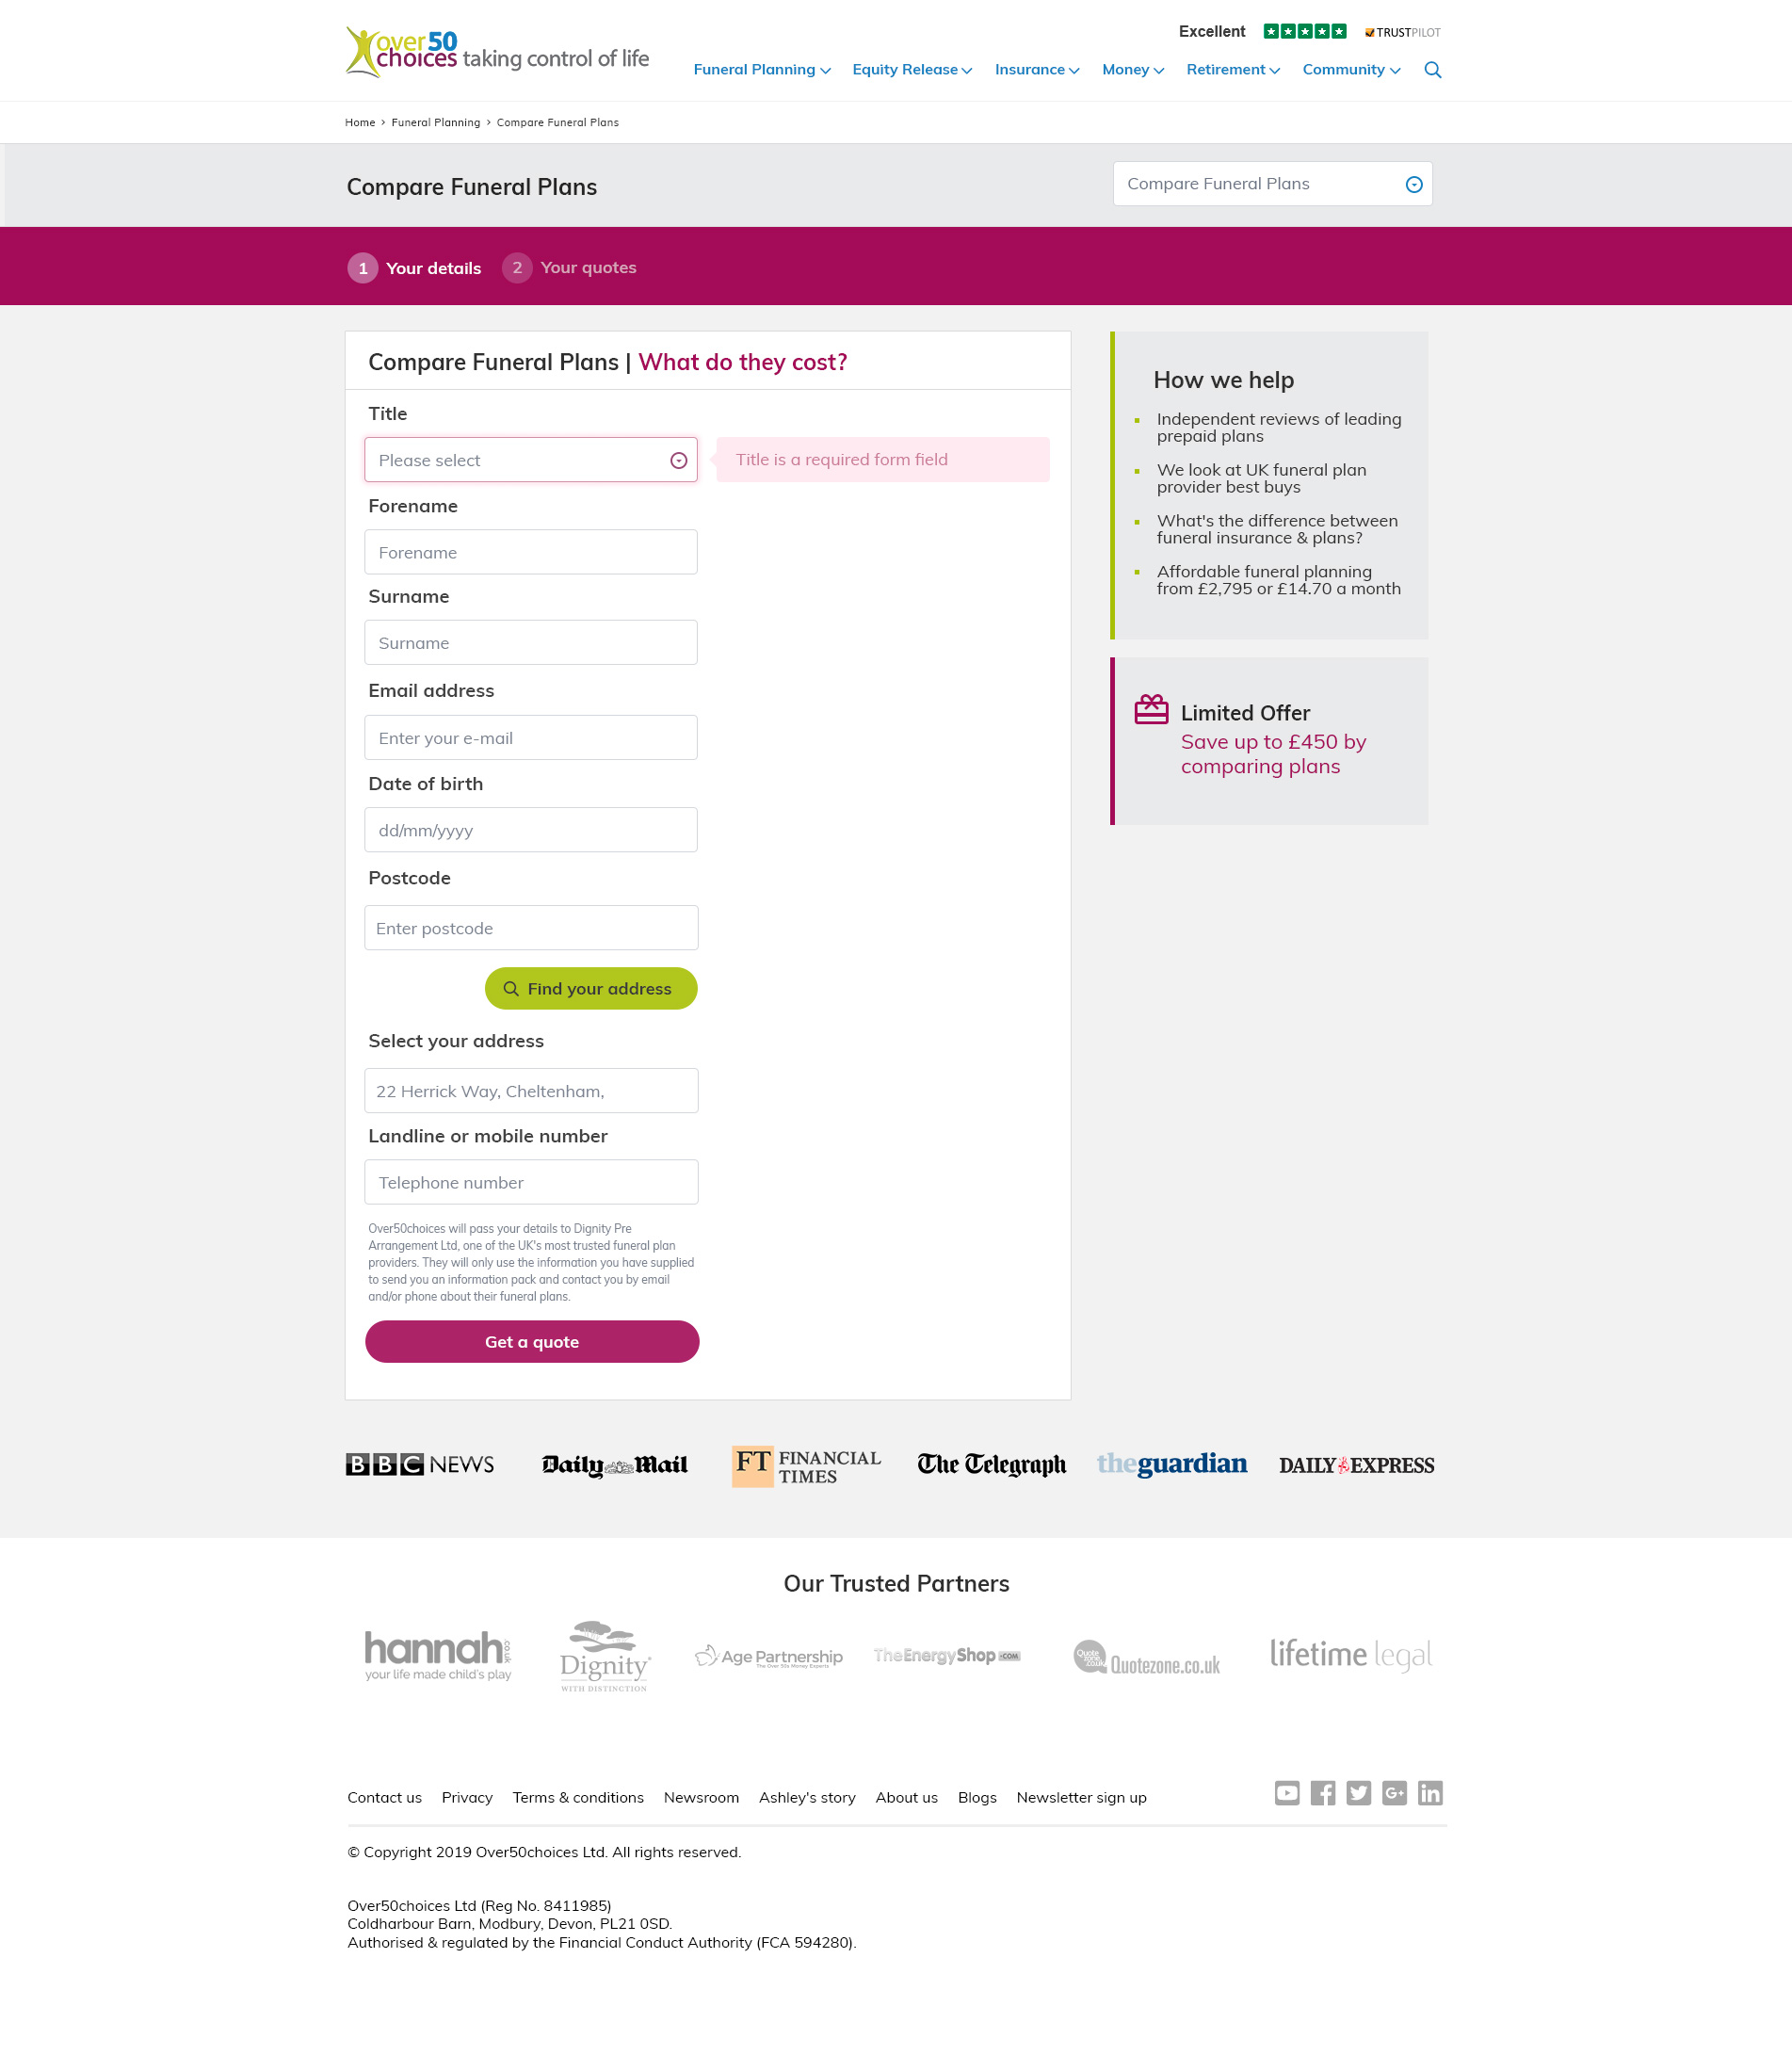Click the Funeral Planning breadcrumb link
The width and height of the screenshot is (1792, 2071).
point(435,123)
